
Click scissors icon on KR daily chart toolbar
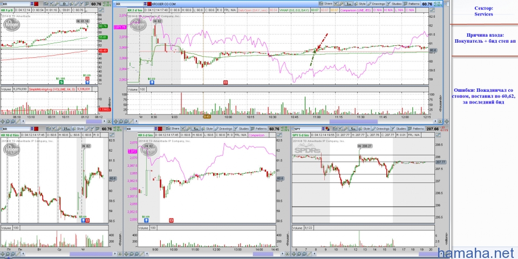51,4
